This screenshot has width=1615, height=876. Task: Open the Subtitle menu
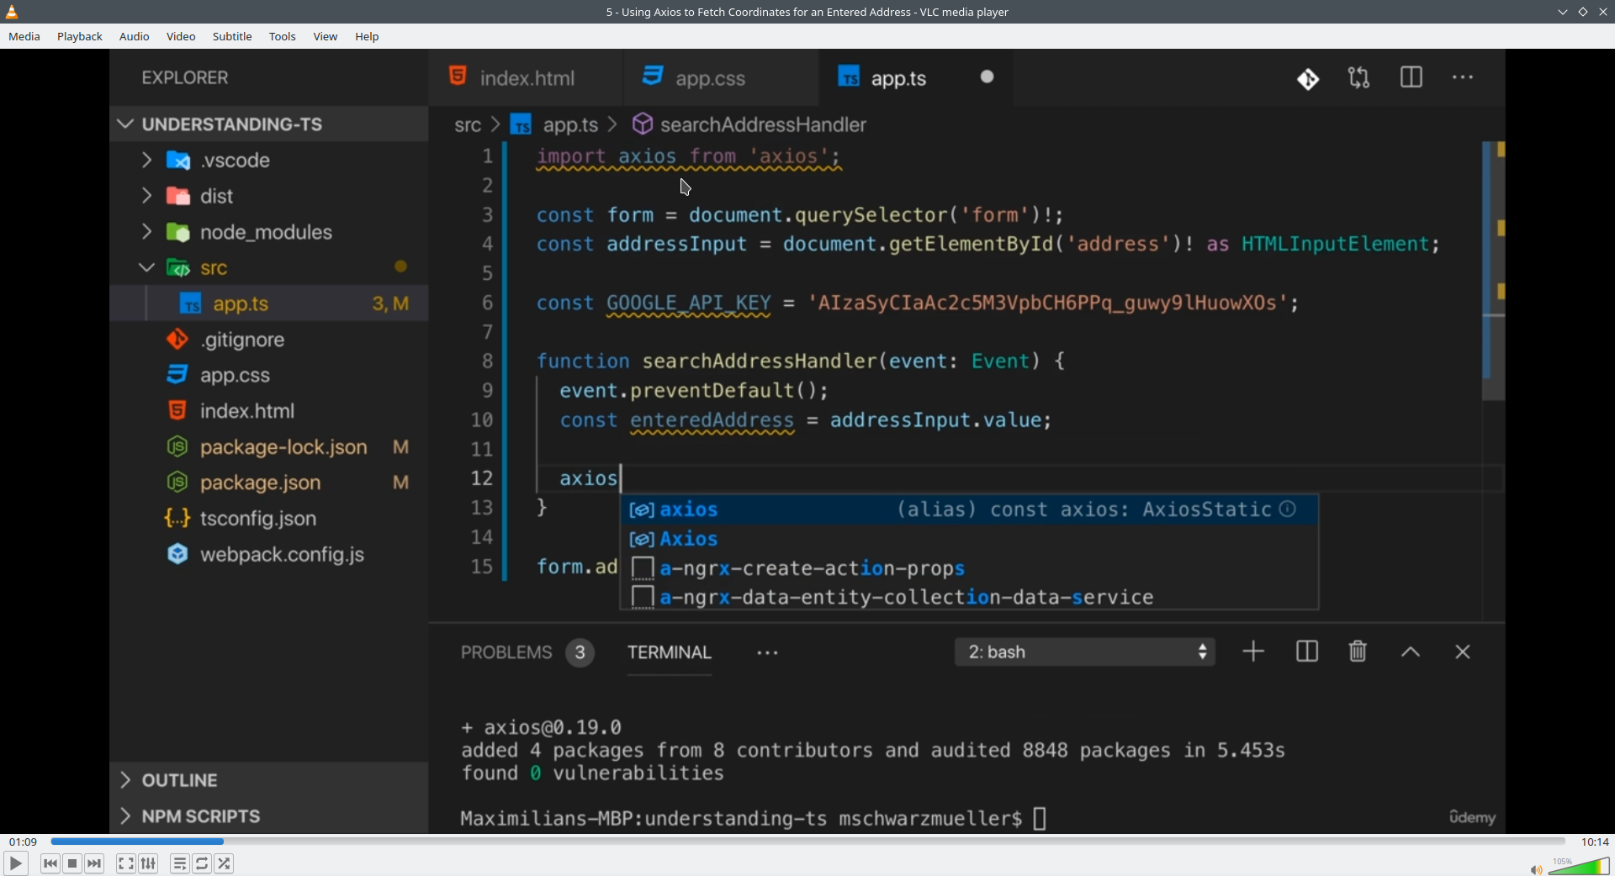click(232, 36)
